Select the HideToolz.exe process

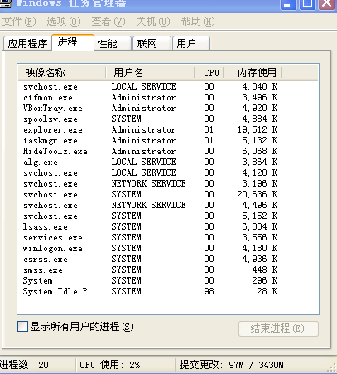[168, 151]
